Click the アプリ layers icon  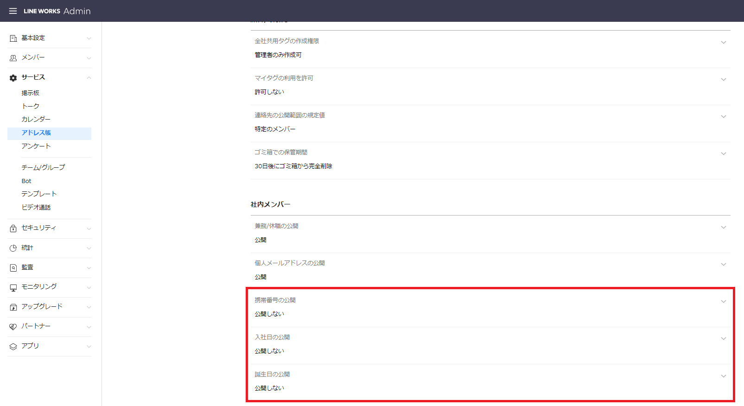[13, 347]
